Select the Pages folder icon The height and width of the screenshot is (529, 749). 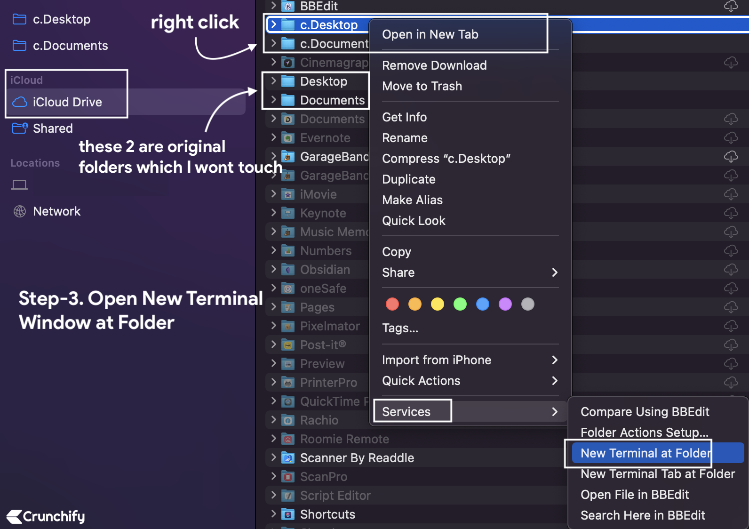pyautogui.click(x=287, y=307)
